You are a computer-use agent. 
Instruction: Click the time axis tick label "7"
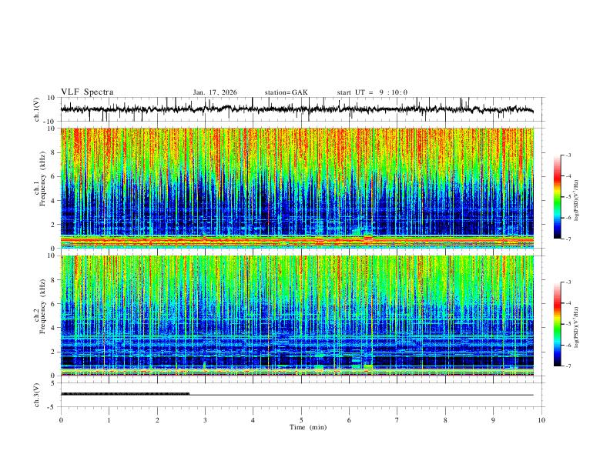(397, 420)
